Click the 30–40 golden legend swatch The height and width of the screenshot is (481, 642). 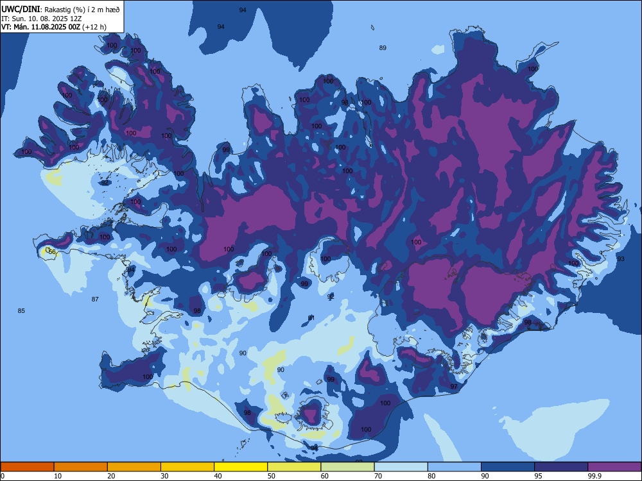pos(187,467)
